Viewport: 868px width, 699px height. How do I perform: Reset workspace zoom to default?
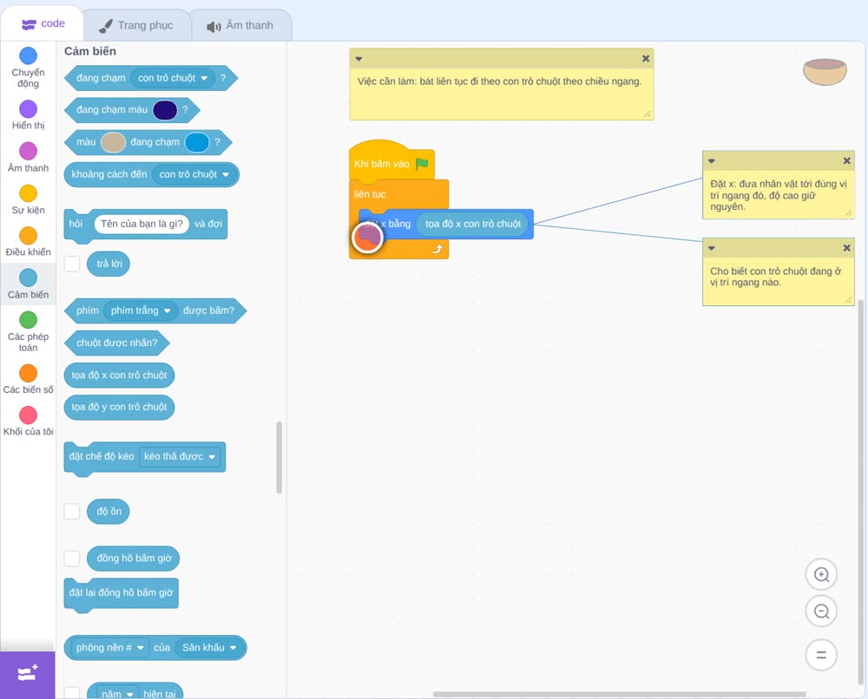point(821,655)
